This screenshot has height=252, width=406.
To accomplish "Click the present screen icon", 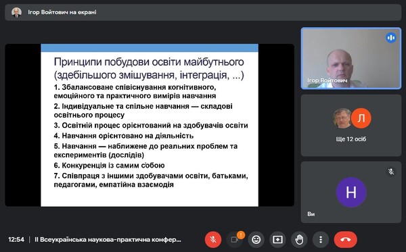I will click(x=277, y=240).
